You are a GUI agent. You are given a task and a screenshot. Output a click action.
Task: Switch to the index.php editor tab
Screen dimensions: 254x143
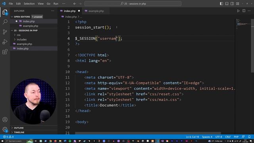pyautogui.click(x=70, y=11)
